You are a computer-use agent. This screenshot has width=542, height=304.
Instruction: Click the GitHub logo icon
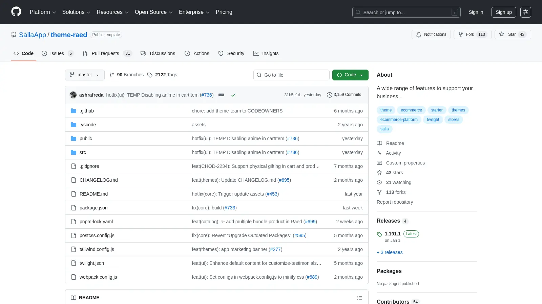16,12
